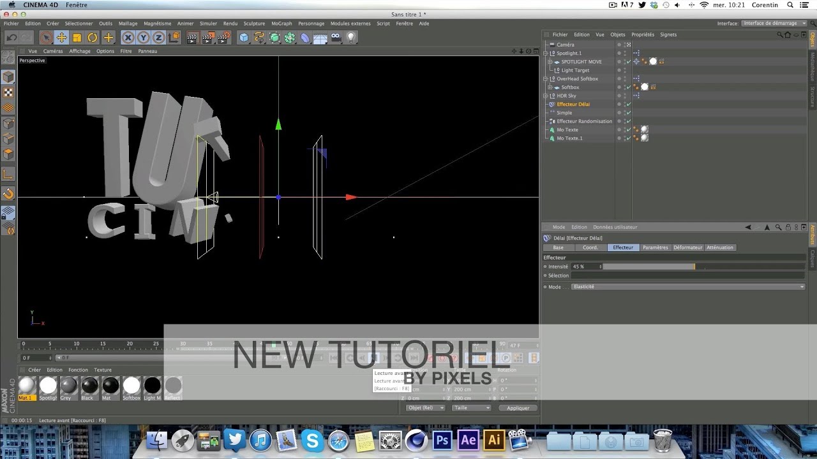This screenshot has width=817, height=459.
Task: Click the Intensité 45 % value field
Action: (x=586, y=266)
